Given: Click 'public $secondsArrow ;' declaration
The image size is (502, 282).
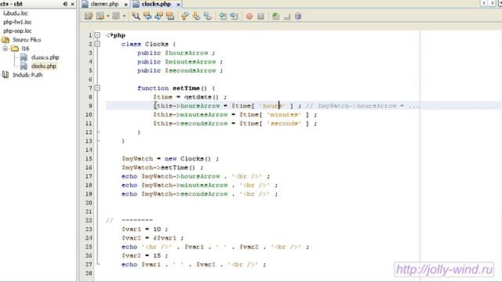Looking at the screenshot, I should (180, 70).
